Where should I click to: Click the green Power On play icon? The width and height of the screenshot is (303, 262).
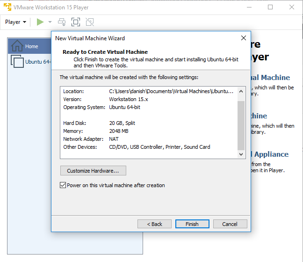tap(40, 22)
